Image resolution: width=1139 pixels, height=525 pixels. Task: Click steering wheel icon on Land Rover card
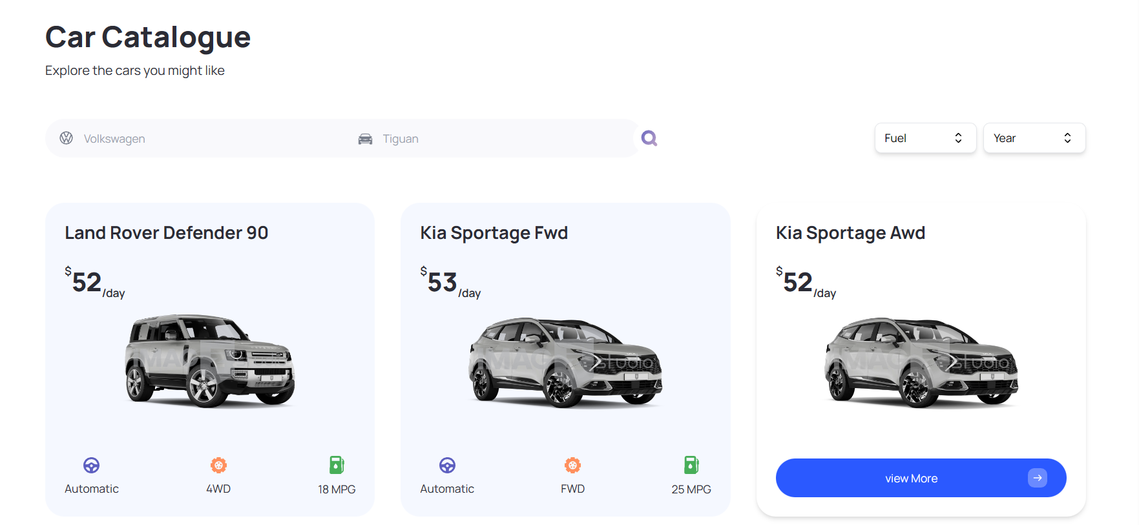pyautogui.click(x=92, y=465)
